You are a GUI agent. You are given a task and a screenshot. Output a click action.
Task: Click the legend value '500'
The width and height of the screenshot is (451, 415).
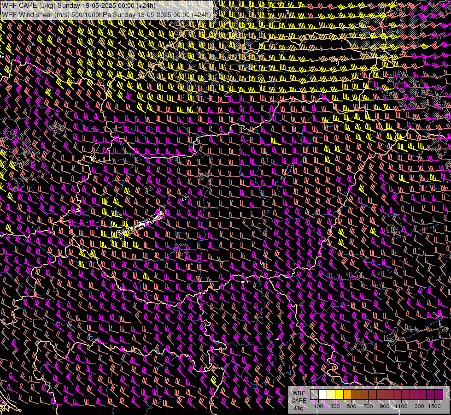pyautogui.click(x=351, y=406)
